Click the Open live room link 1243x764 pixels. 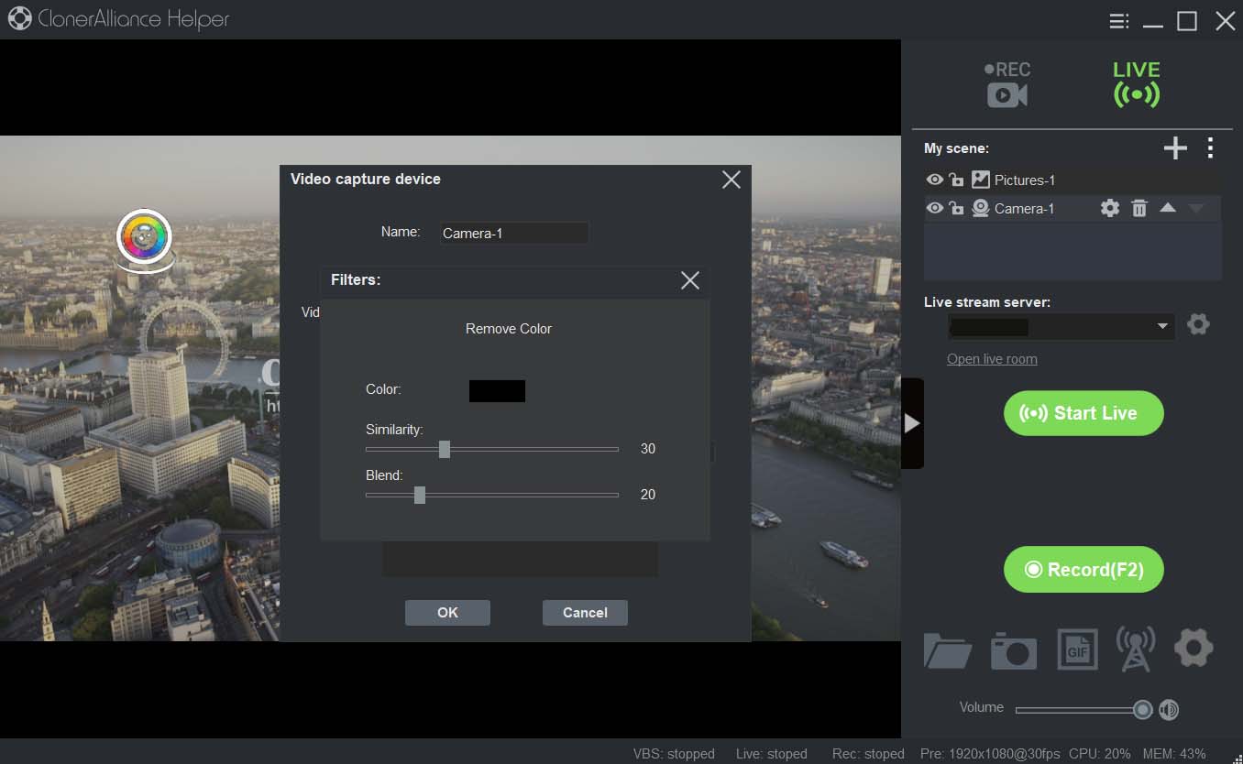coord(992,359)
